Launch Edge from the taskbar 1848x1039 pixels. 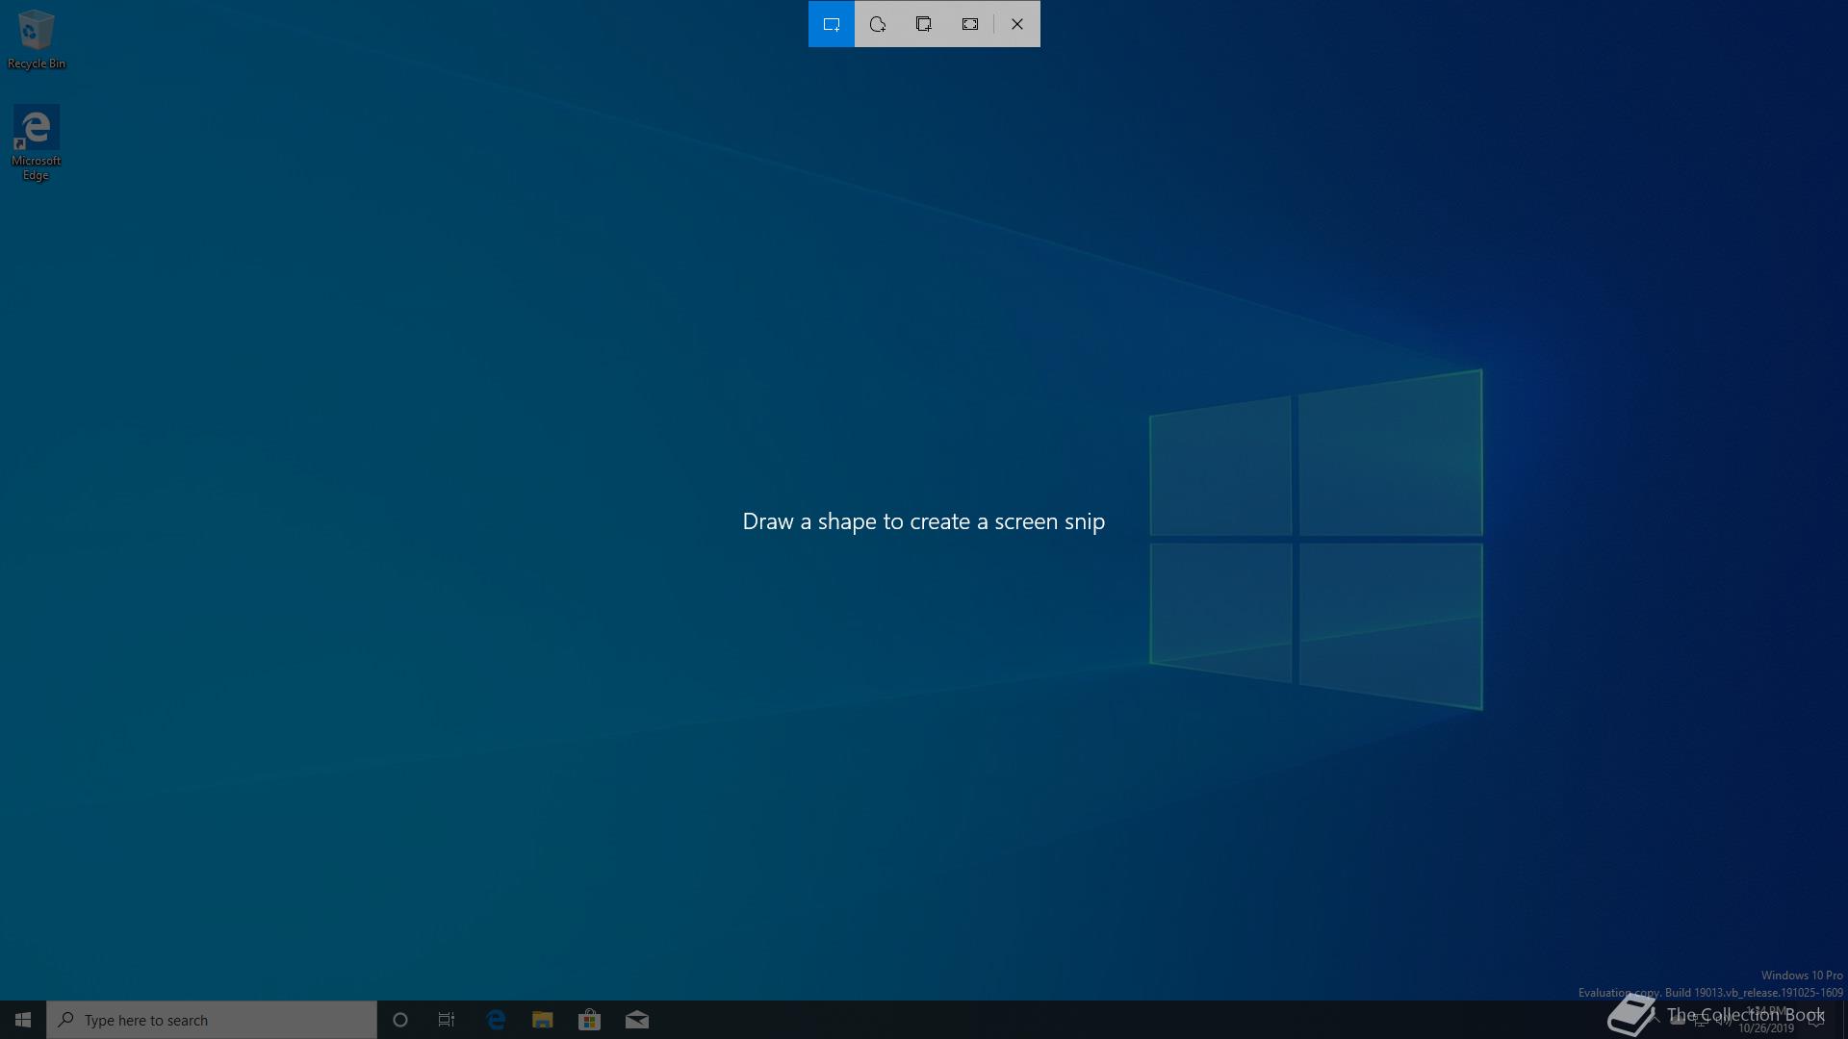[496, 1020]
